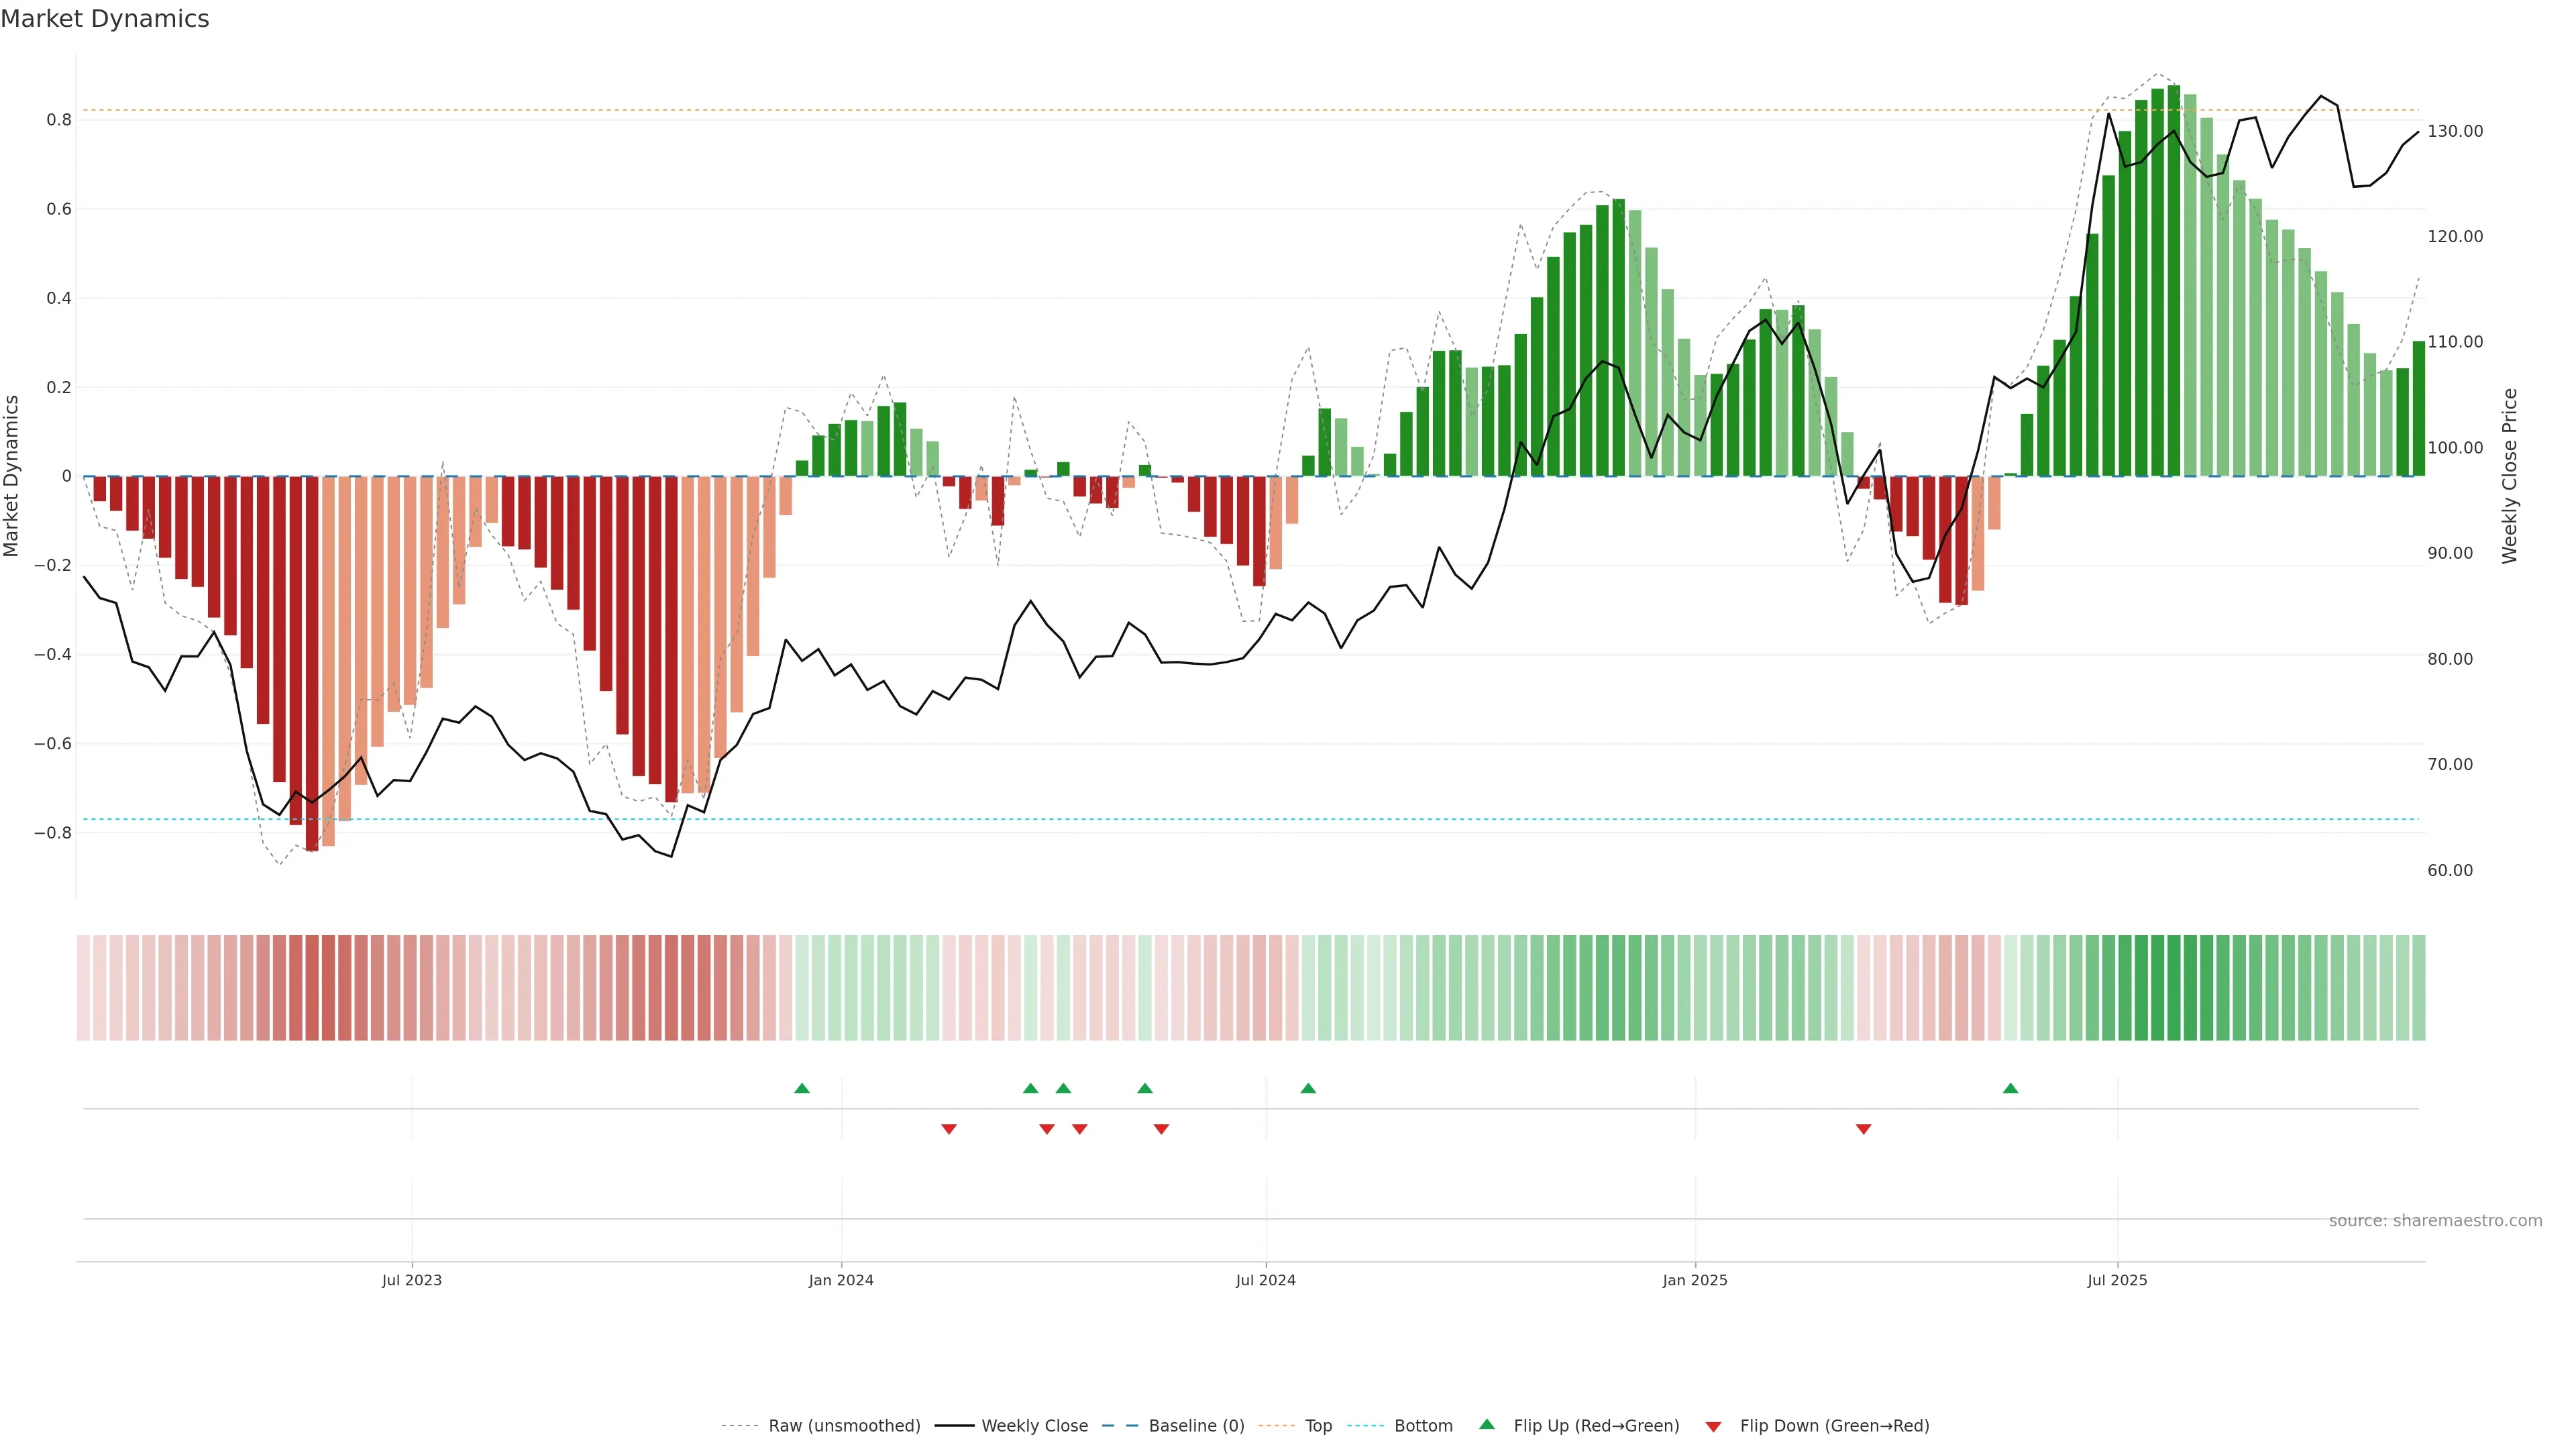Click the Jan 2025 axis label
The height and width of the screenshot is (1449, 2576).
point(1694,1280)
